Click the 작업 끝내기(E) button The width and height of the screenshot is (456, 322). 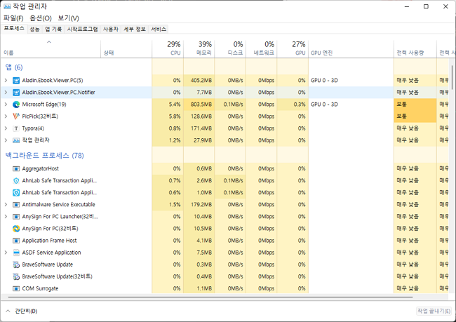[434, 311]
